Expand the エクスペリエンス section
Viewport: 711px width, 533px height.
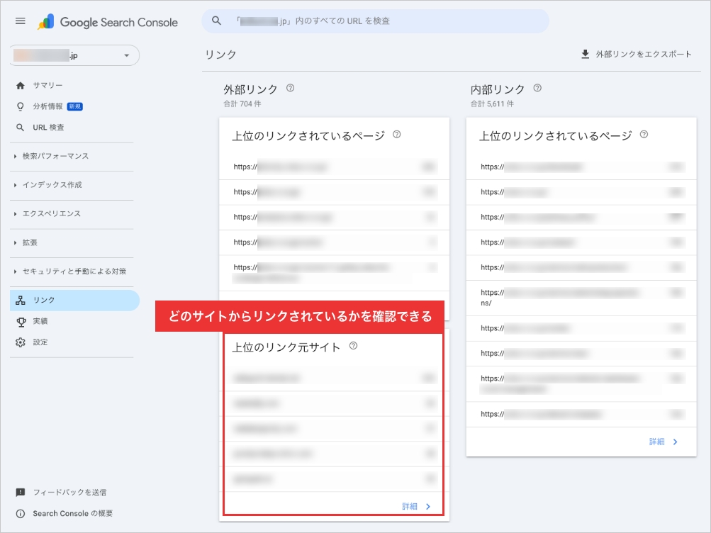tap(51, 213)
